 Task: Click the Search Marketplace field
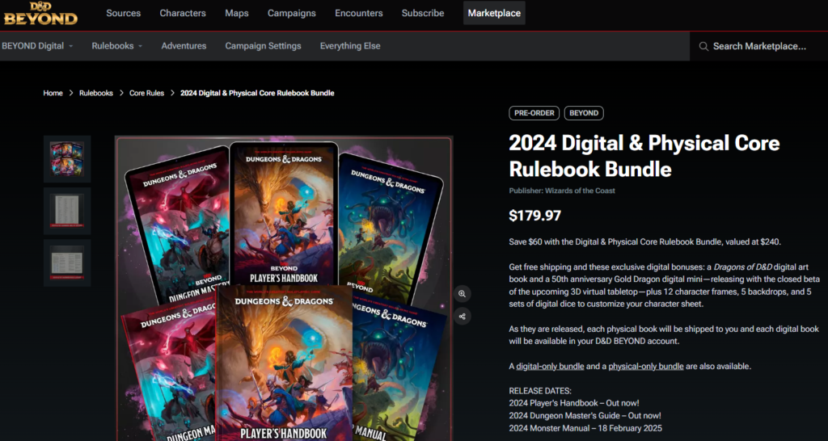(758, 46)
